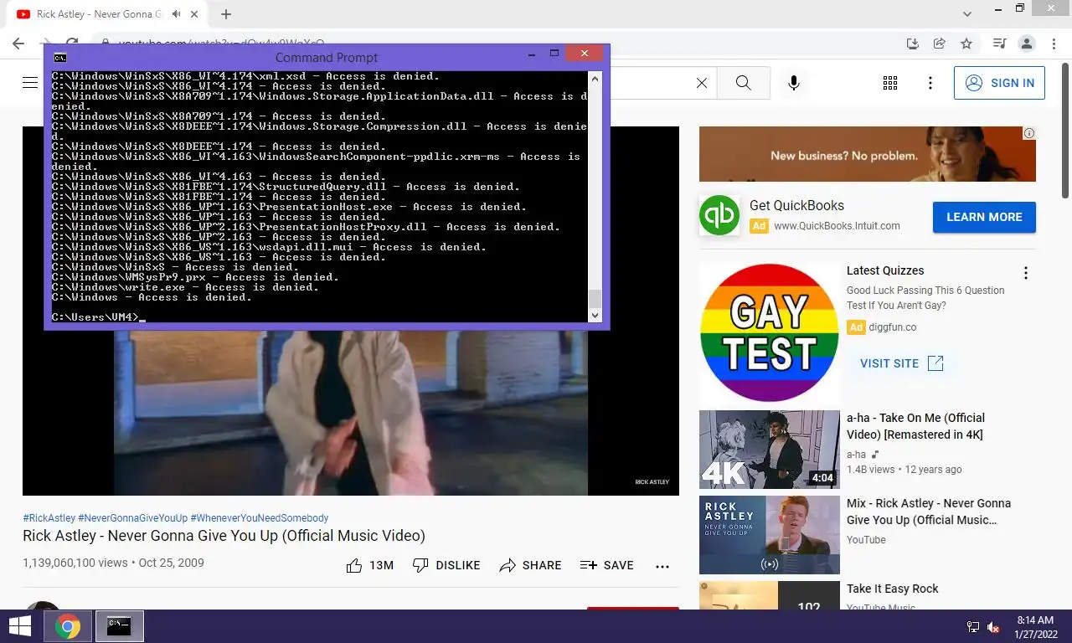Click the a-ha channel name
Screen dimensions: 1072x643
854,455
